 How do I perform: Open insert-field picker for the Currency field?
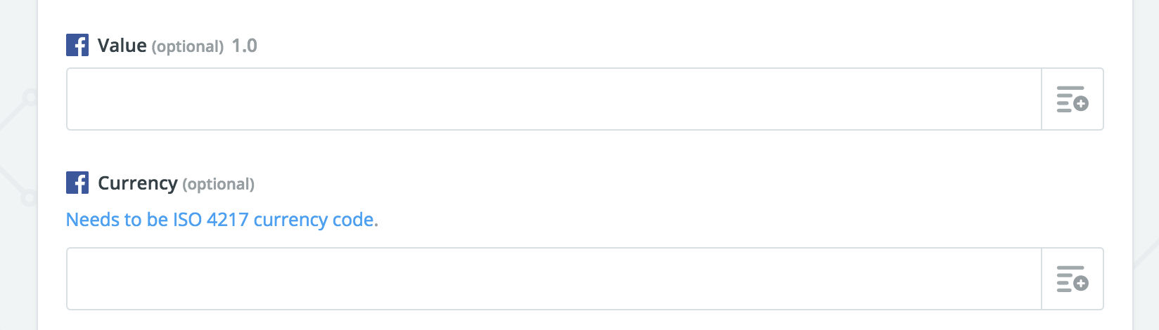point(1072,279)
